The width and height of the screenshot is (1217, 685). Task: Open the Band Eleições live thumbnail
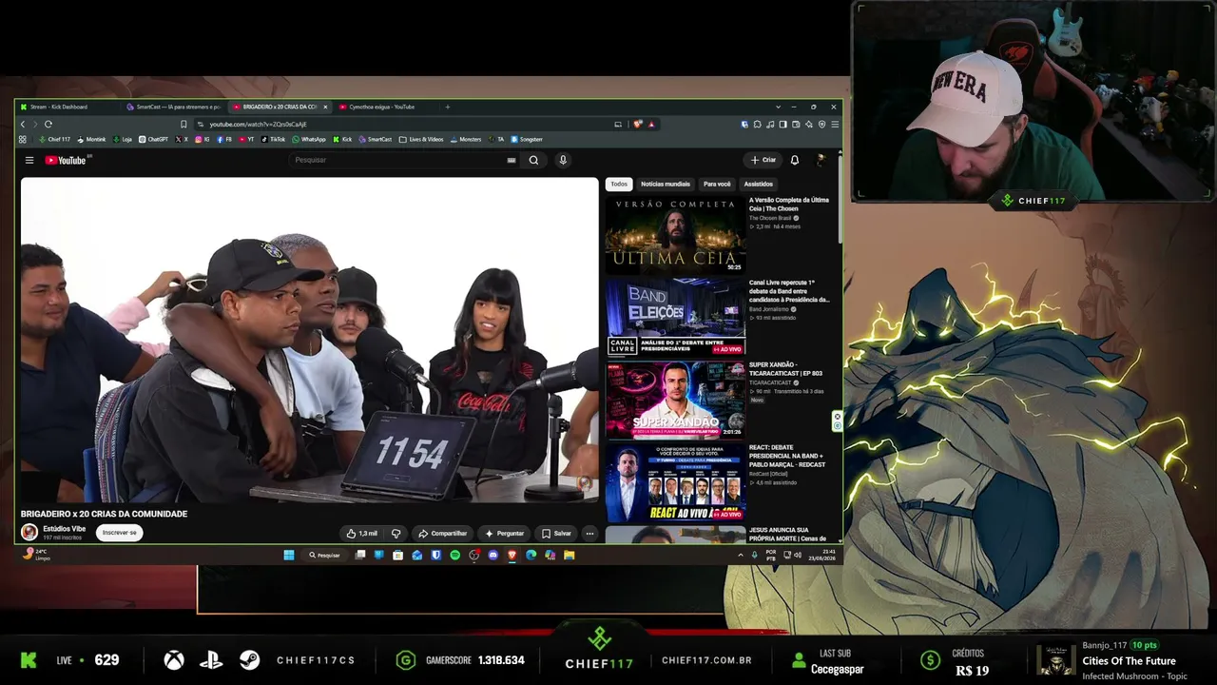[675, 317]
